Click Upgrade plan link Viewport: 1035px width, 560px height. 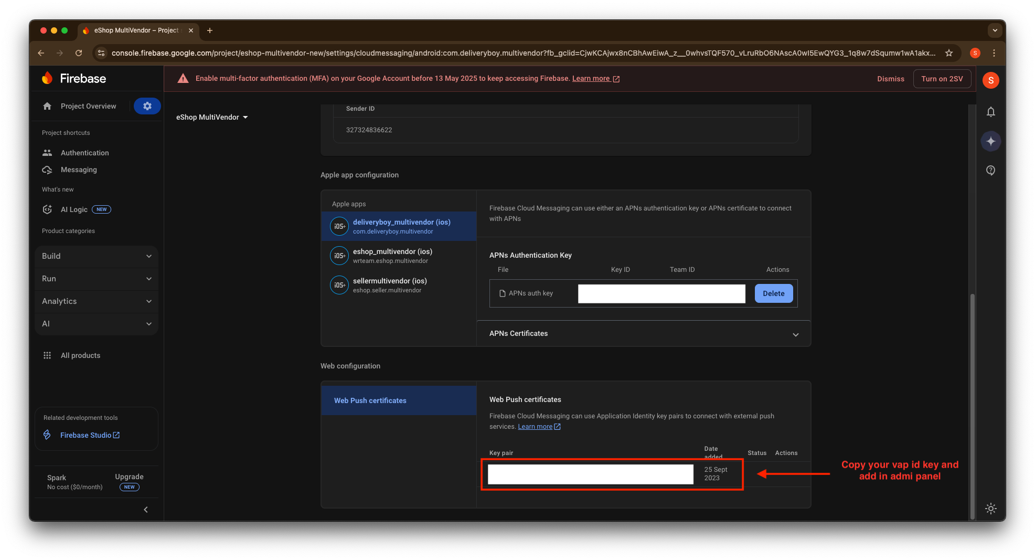[x=129, y=477]
